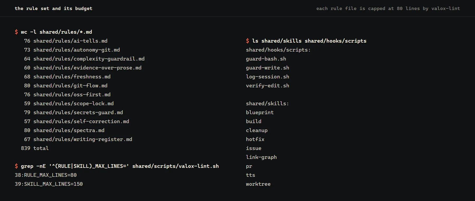Select the file name 'verify-edit.sh'
This screenshot has height=201, width=475.
pos(268,86)
